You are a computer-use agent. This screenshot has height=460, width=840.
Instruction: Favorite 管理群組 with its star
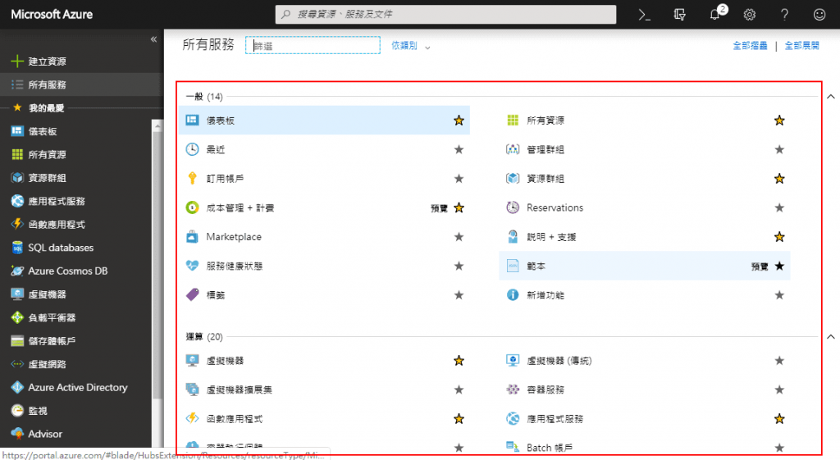pos(779,149)
